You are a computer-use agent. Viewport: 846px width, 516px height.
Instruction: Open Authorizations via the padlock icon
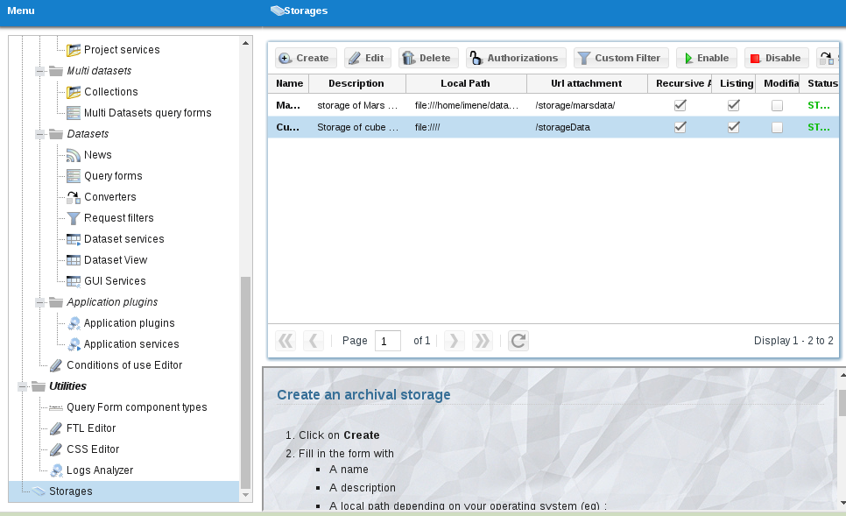pyautogui.click(x=476, y=59)
